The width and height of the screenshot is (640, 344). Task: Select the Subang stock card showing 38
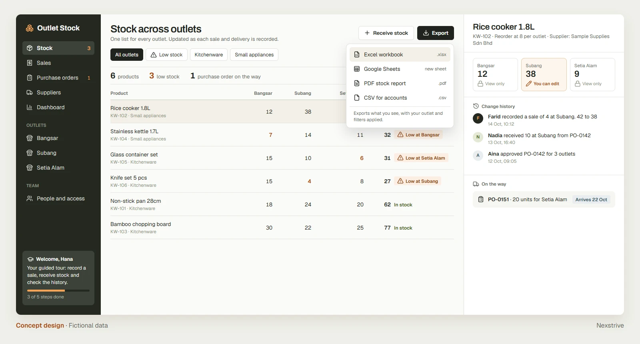tap(544, 74)
